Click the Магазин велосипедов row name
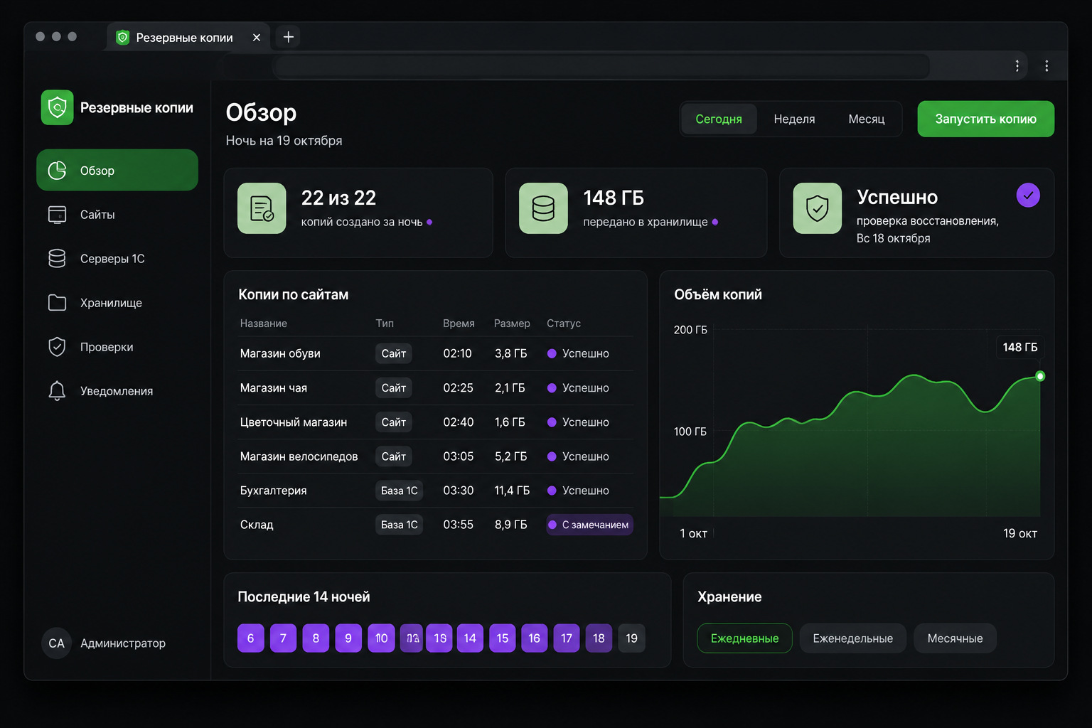The image size is (1092, 728). [x=299, y=456]
